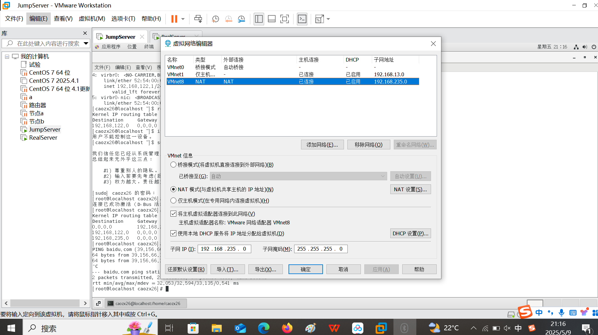This screenshot has height=335, width=598.
Task: Click the revert to snapshot icon
Action: 228,19
